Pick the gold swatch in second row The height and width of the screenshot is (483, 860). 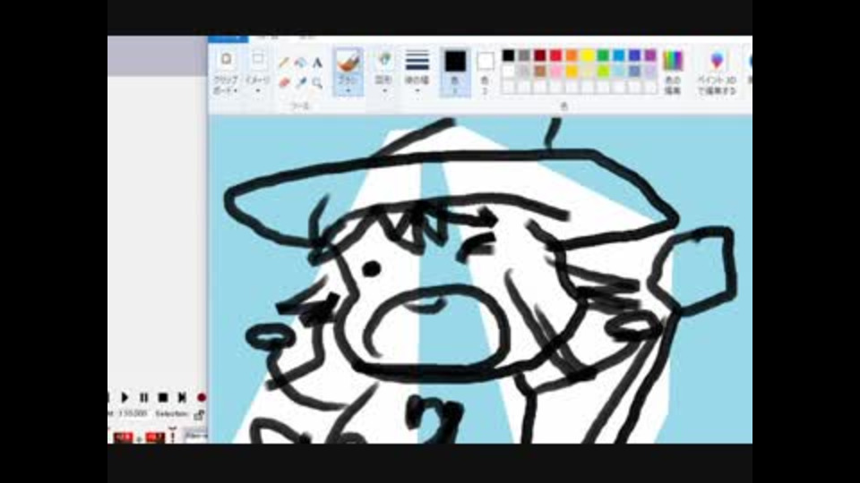tap(572, 72)
